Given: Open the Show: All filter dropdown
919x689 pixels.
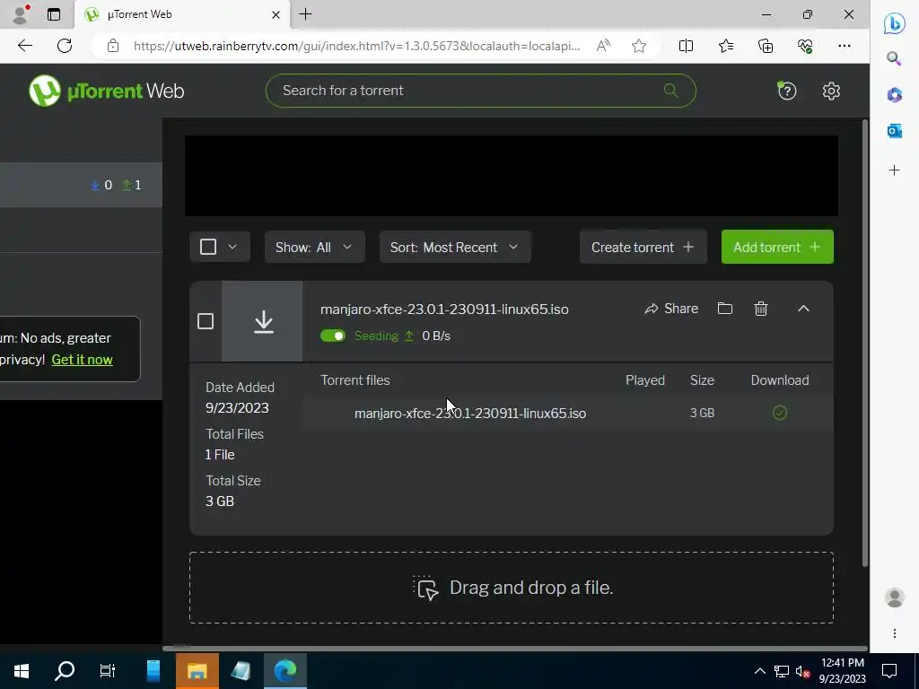Looking at the screenshot, I should tap(315, 247).
